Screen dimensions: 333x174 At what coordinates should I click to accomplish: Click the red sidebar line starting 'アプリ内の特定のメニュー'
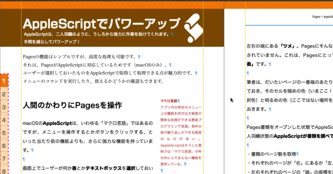click(x=181, y=107)
